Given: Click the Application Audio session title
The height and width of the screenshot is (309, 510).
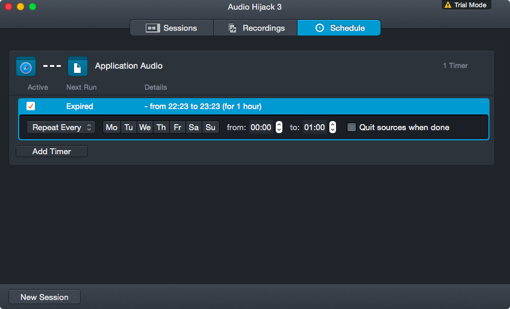Looking at the screenshot, I should [x=129, y=66].
